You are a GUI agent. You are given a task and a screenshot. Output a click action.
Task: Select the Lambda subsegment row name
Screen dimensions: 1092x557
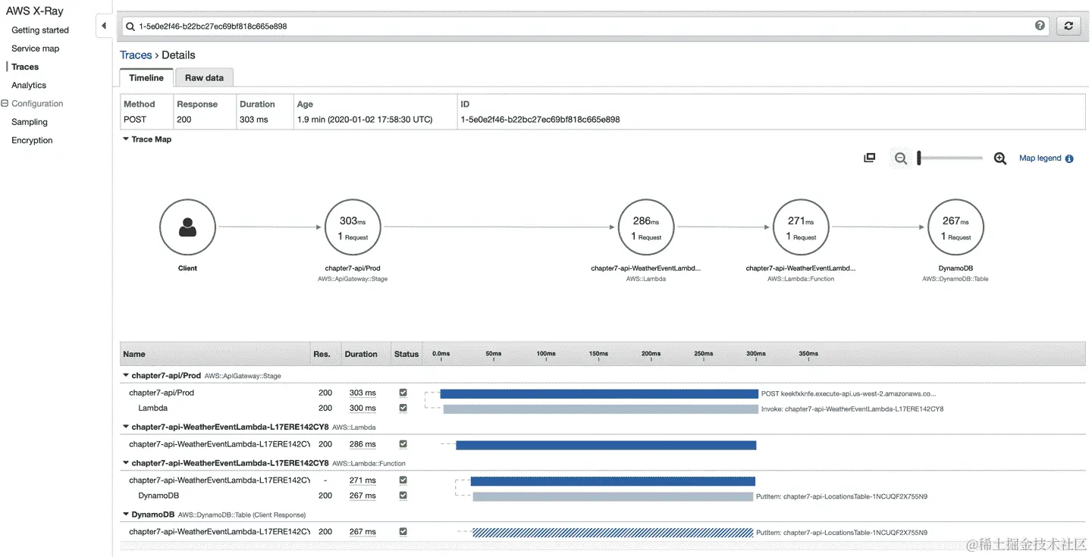[x=152, y=408]
